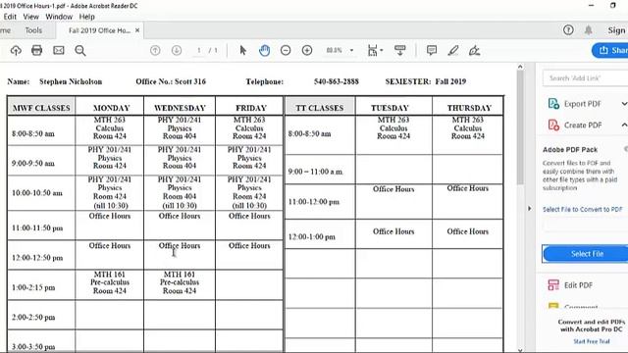Expand the Export PDF section chevron
The image size is (628, 353).
point(624,104)
